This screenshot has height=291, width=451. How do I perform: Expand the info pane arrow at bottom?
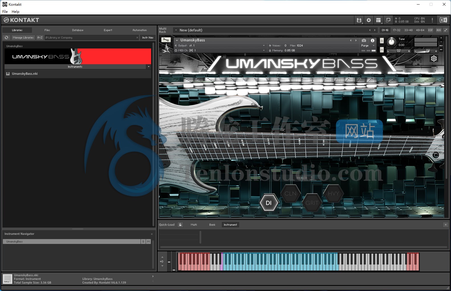coord(153,276)
